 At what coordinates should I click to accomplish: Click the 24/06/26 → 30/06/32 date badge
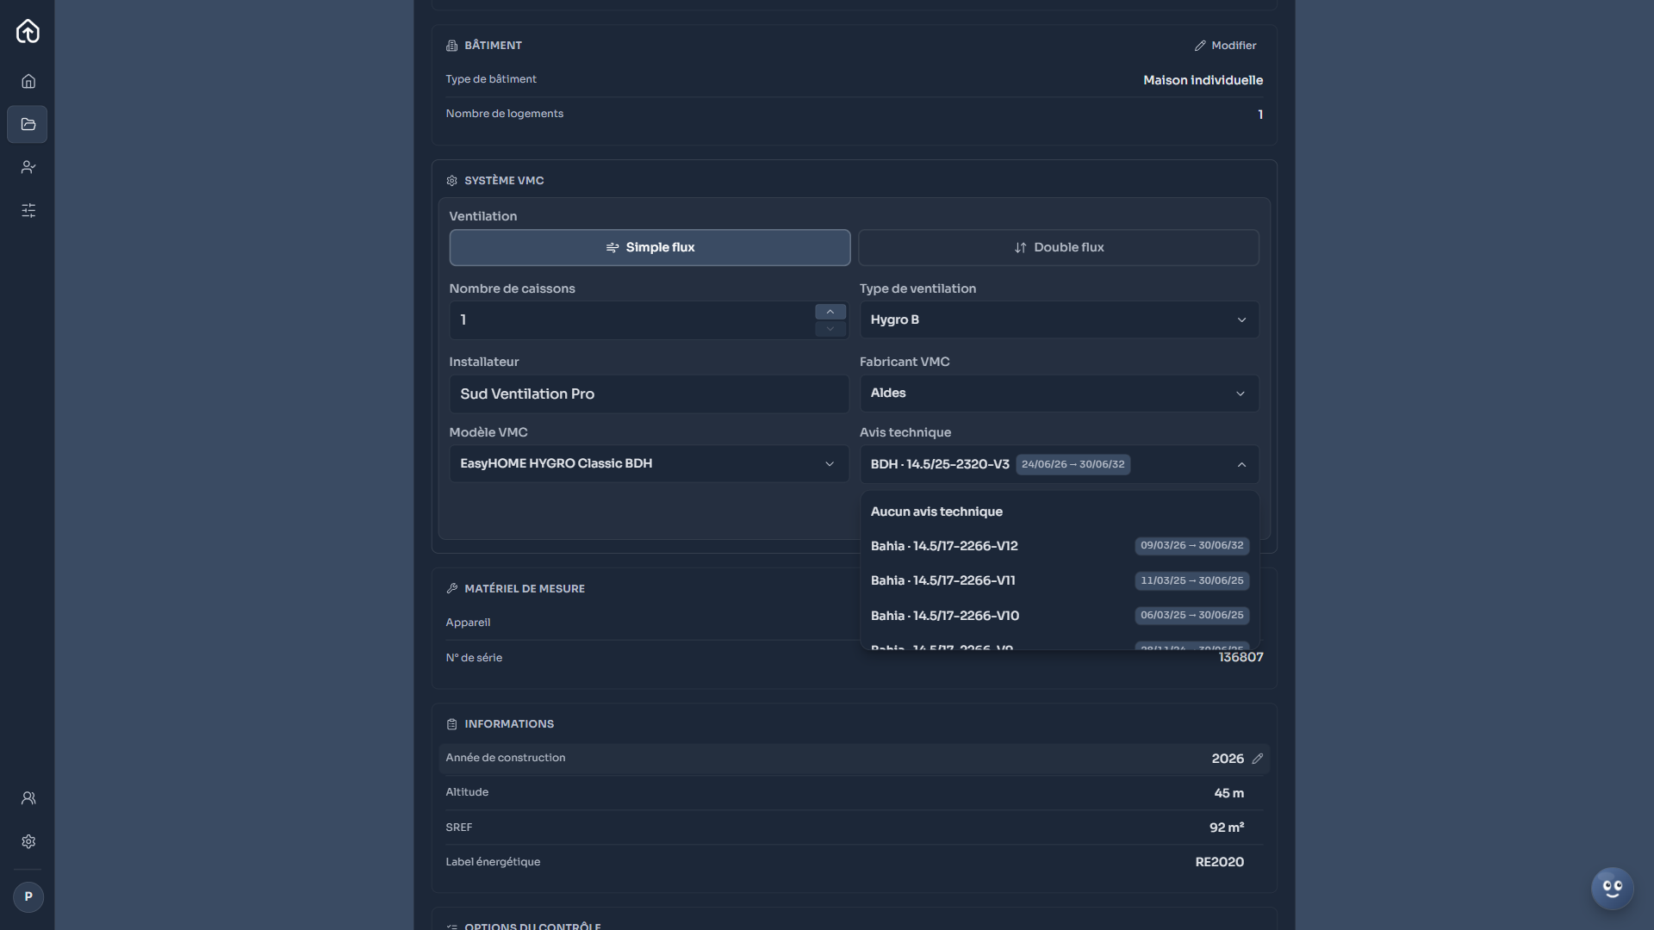[1073, 464]
